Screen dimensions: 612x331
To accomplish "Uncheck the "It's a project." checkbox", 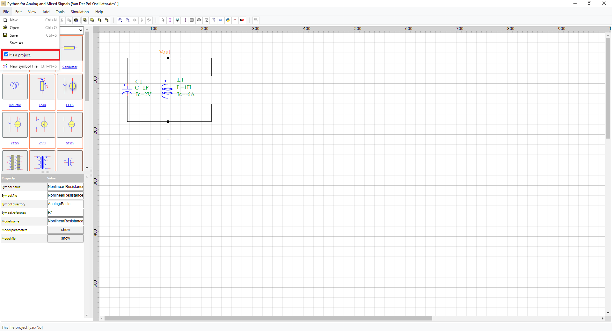I will point(6,55).
